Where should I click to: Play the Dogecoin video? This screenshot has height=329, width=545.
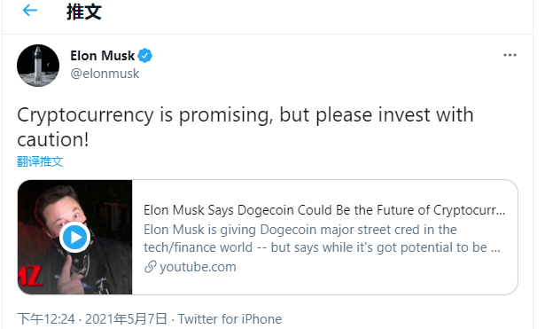pyautogui.click(x=74, y=237)
